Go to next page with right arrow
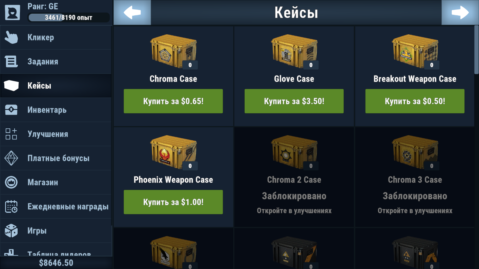479x269 pixels. [x=460, y=12]
